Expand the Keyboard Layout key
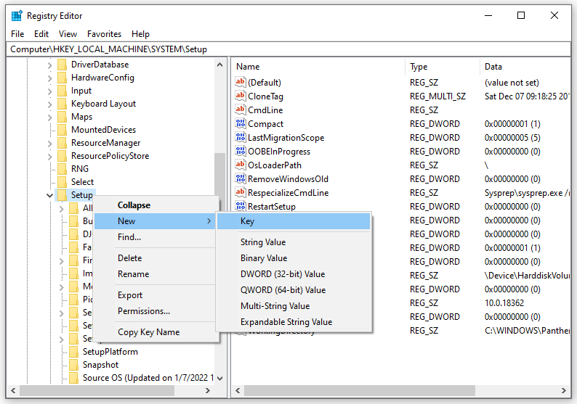The width and height of the screenshot is (577, 404). [x=49, y=104]
